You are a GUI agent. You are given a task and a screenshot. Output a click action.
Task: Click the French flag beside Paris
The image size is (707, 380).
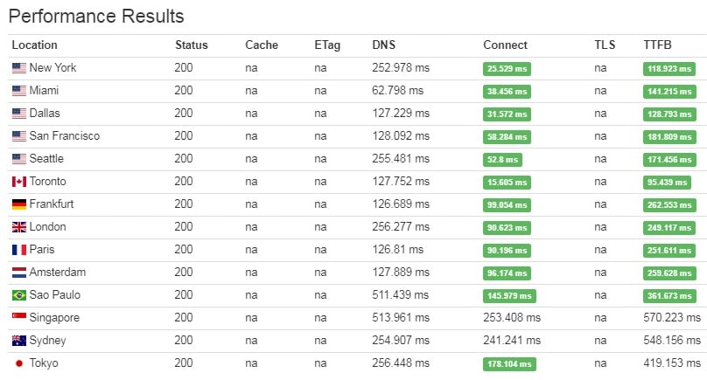[x=19, y=250]
